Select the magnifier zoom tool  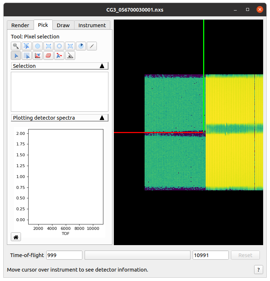16,46
